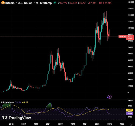Click the 10,000 price axis label

pos(130,86)
